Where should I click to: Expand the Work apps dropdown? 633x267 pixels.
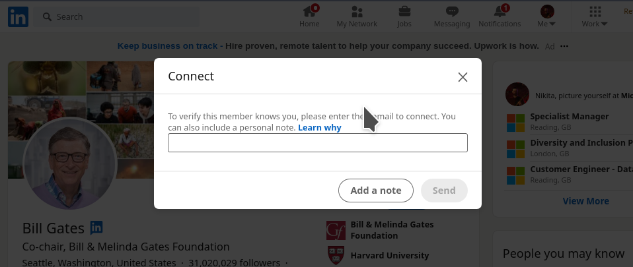(x=595, y=16)
